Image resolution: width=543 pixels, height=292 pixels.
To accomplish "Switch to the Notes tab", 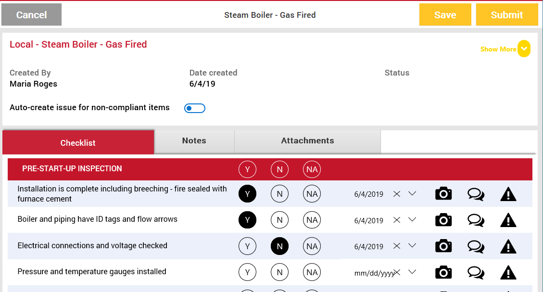I will [194, 141].
